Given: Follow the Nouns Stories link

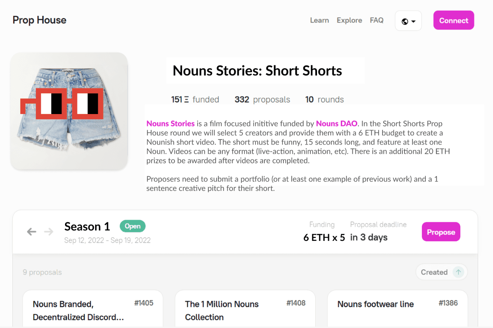Looking at the screenshot, I should [x=171, y=124].
